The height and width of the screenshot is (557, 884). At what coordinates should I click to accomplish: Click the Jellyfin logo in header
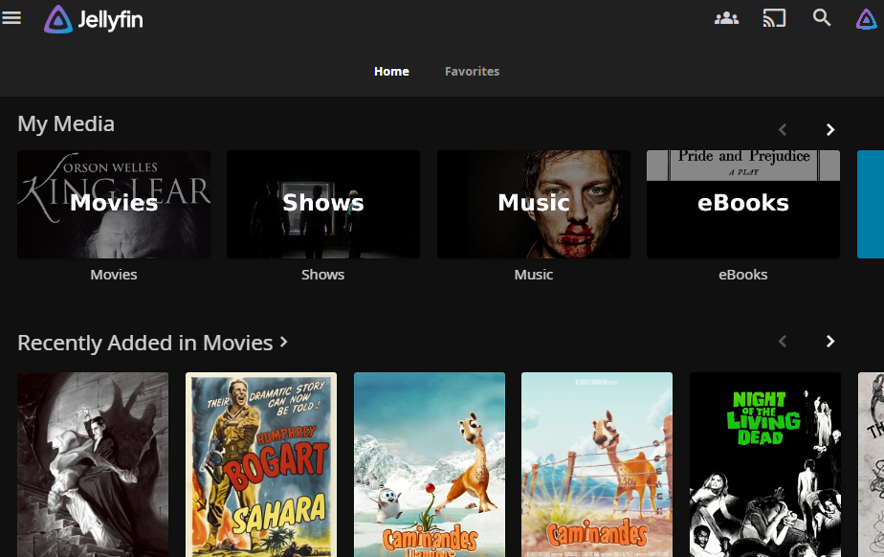(x=94, y=19)
